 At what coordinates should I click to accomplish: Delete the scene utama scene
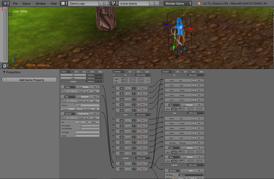[x=157, y=3]
